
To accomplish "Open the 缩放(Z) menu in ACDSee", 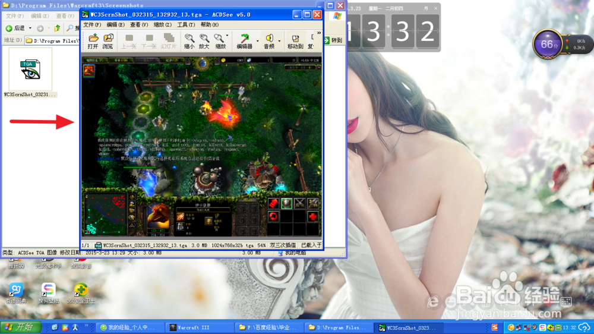I will [x=163, y=24].
